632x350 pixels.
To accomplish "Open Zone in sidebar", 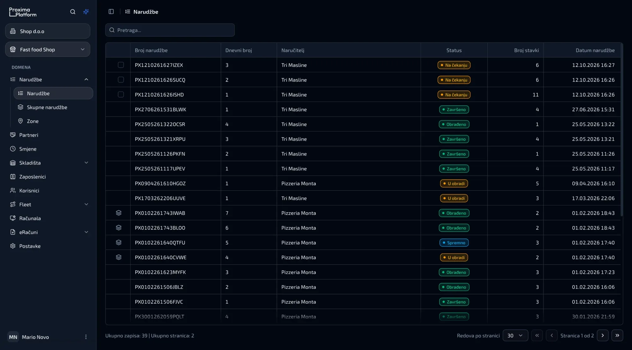I will tap(53, 121).
